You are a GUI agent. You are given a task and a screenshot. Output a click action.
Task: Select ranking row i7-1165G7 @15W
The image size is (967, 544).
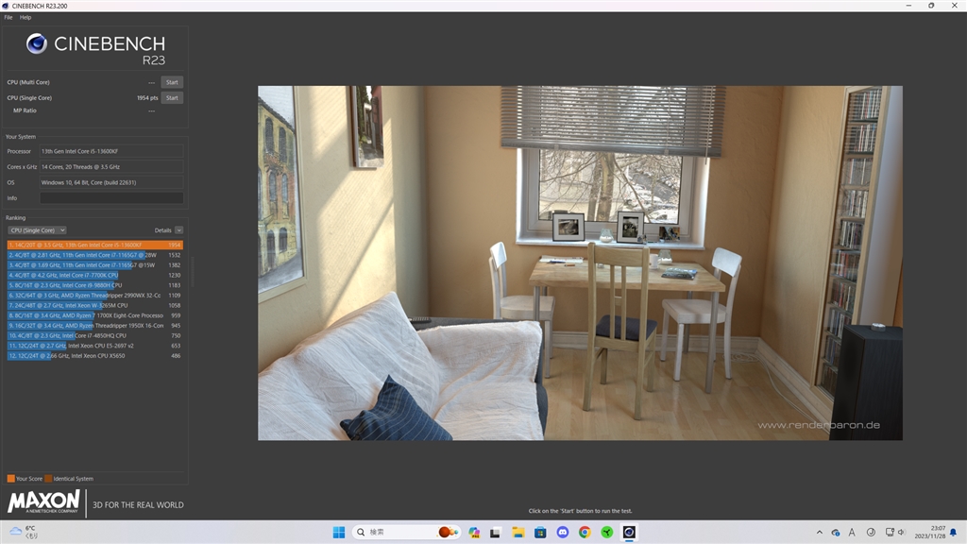[95, 264]
